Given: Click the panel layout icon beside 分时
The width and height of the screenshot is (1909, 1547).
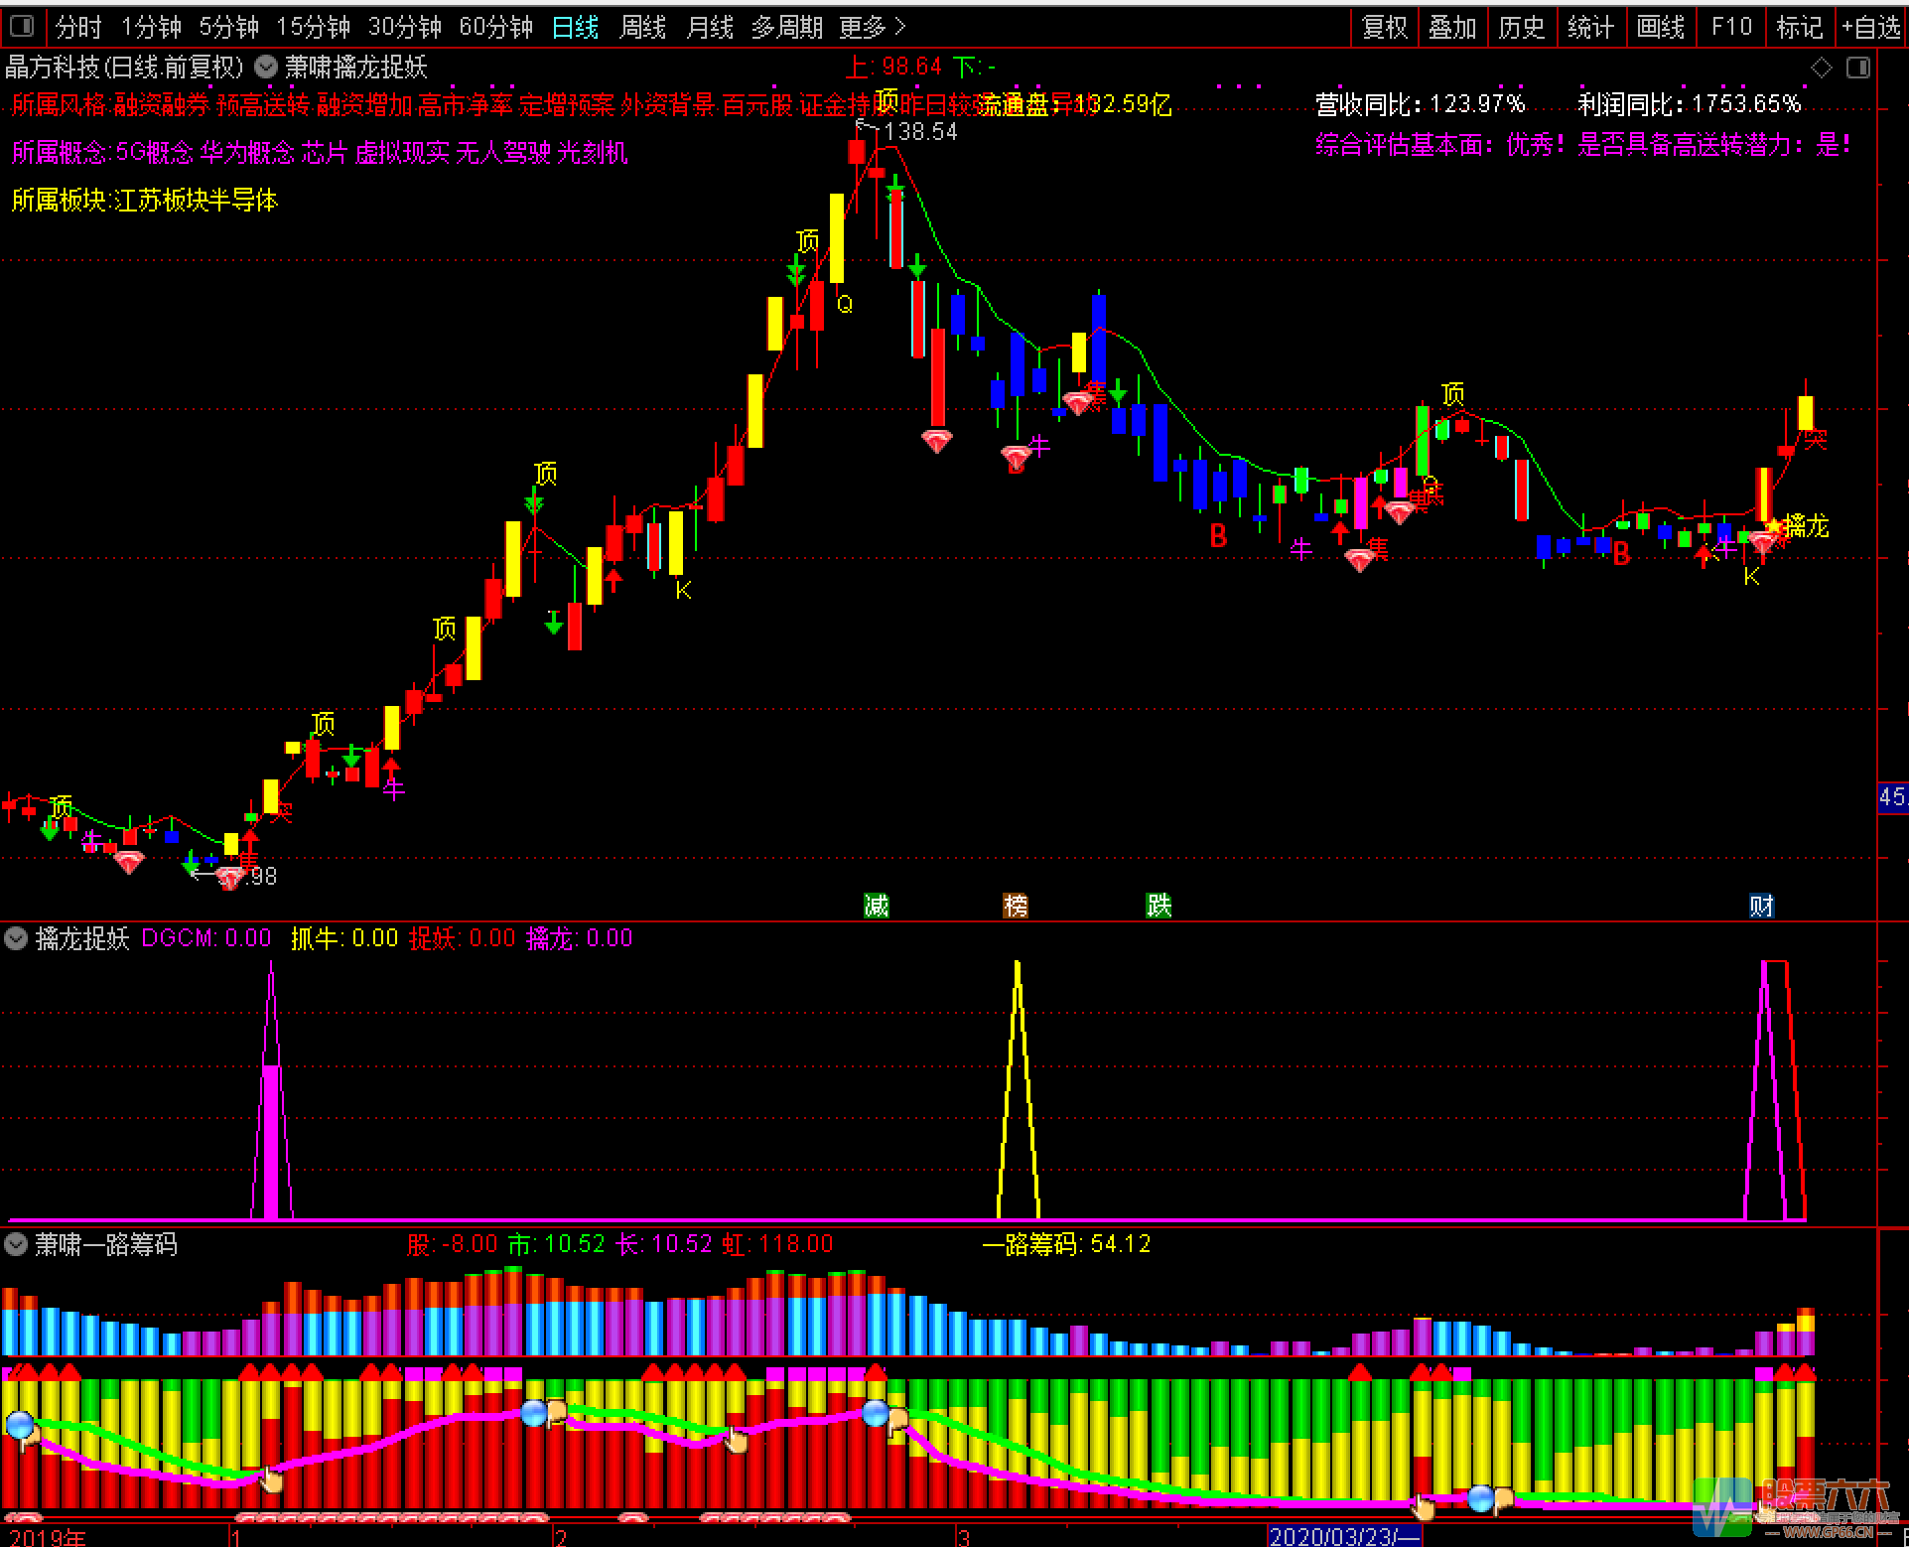Looking at the screenshot, I should click(x=21, y=26).
